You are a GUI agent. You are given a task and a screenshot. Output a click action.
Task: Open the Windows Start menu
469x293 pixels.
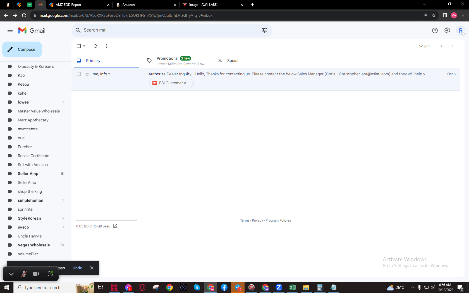[7, 287]
